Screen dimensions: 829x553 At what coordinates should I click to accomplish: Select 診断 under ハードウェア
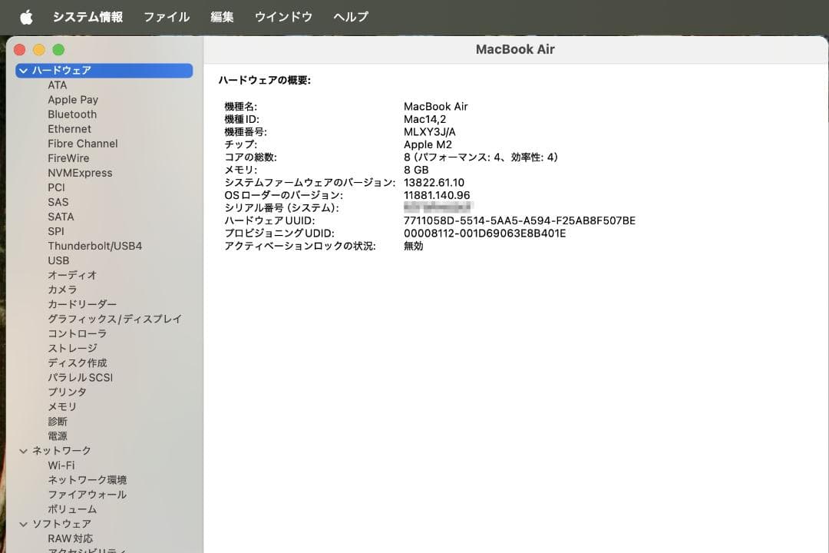click(58, 421)
